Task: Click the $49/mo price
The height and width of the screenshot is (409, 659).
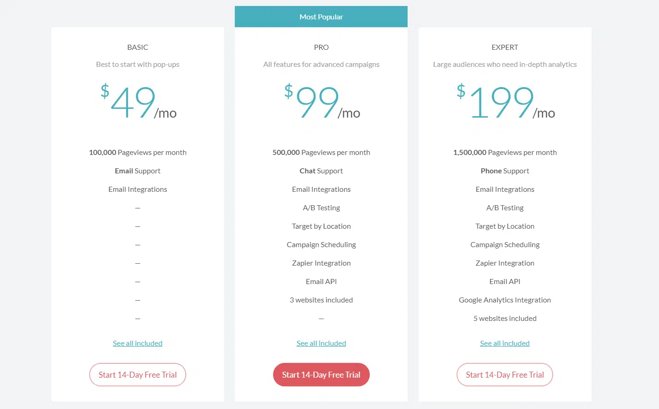Action: click(x=138, y=103)
